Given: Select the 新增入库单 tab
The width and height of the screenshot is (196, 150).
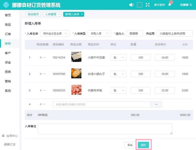Looking at the screenshot, I should [72, 14].
